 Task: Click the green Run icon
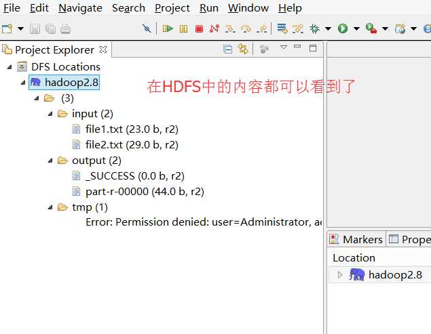[343, 28]
